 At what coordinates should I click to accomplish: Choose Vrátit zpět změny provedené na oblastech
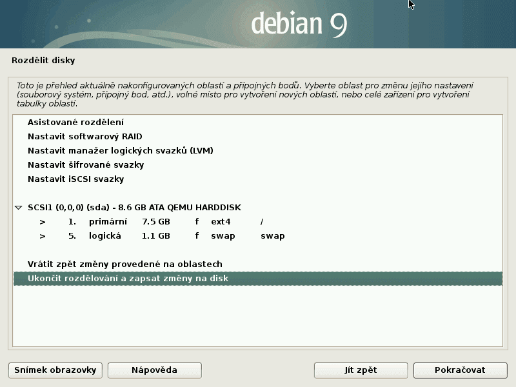[258, 264]
